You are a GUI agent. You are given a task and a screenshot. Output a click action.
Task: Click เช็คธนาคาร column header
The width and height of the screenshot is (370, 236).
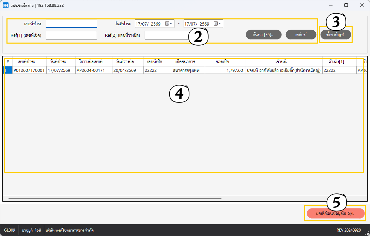(x=188, y=62)
